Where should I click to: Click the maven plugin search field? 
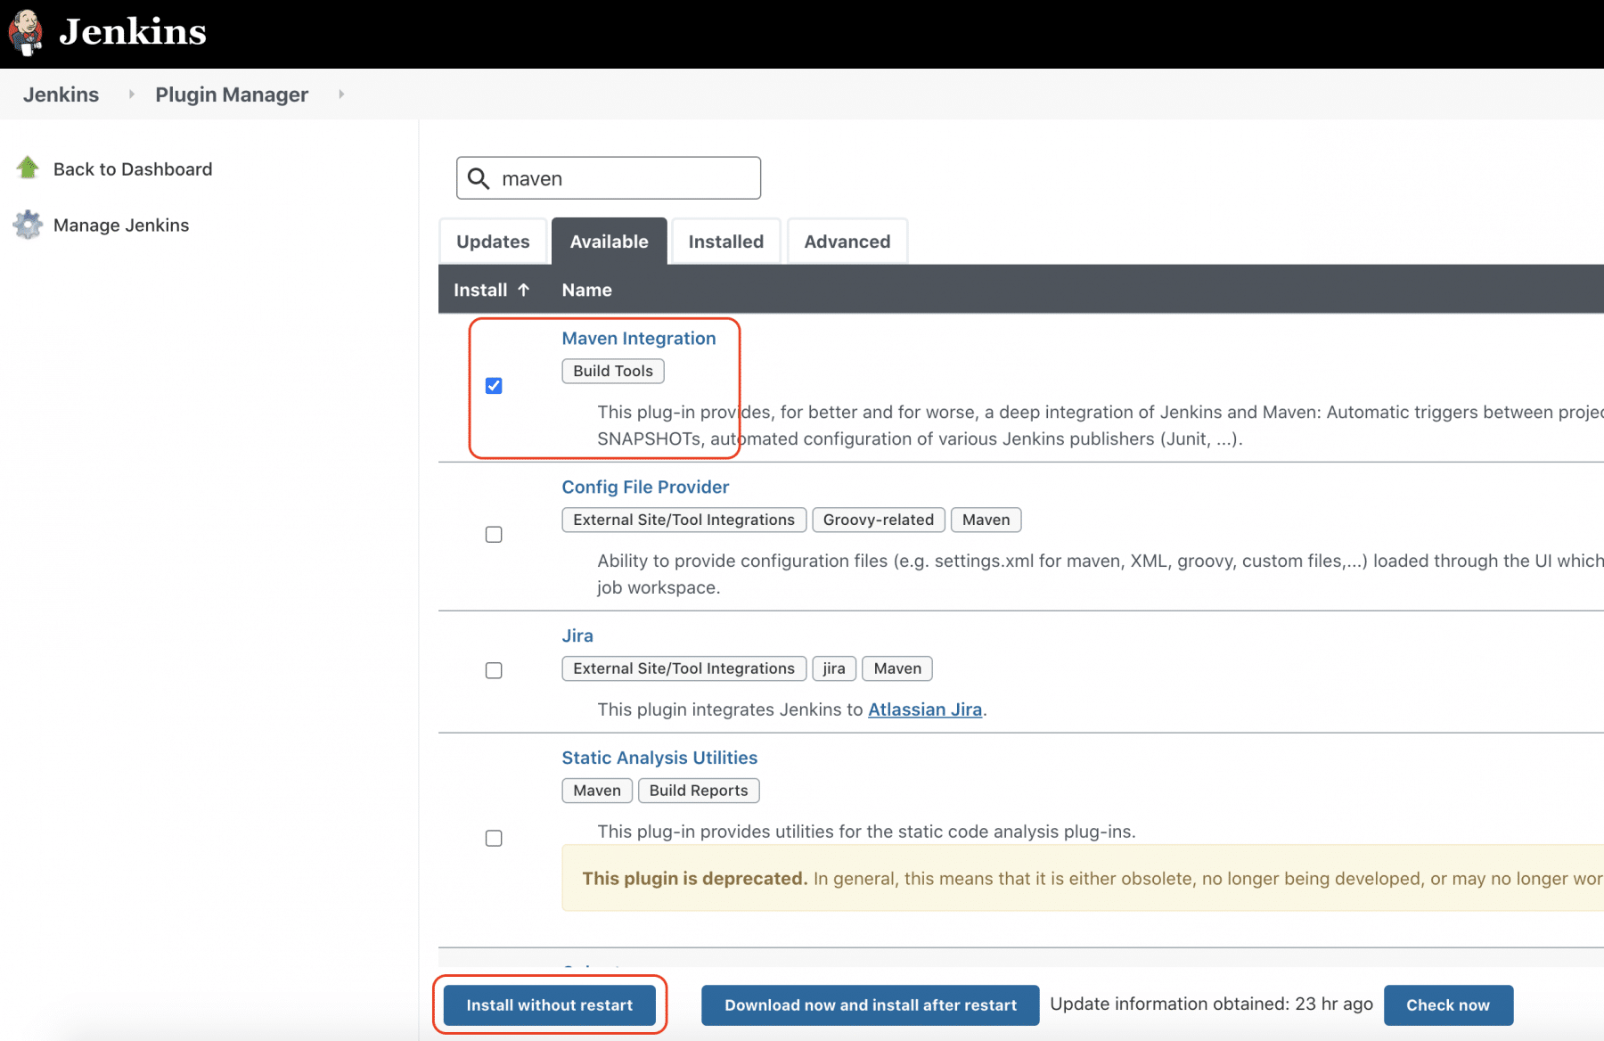(624, 178)
